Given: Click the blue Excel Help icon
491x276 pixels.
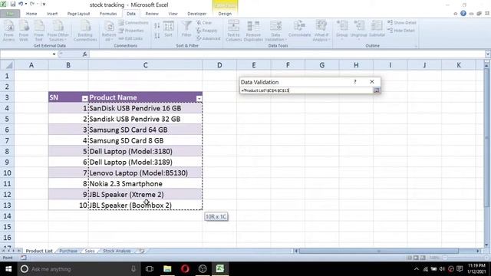Looking at the screenshot, I should (x=463, y=14).
